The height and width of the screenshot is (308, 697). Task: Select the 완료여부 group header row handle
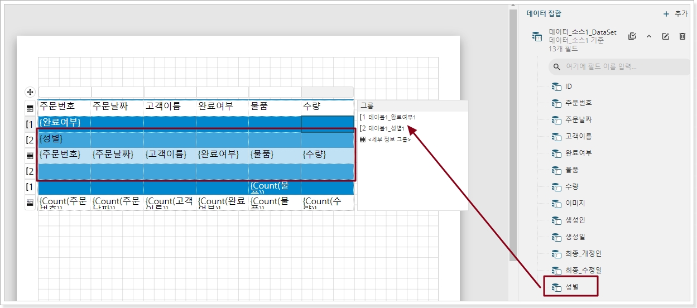(x=30, y=124)
